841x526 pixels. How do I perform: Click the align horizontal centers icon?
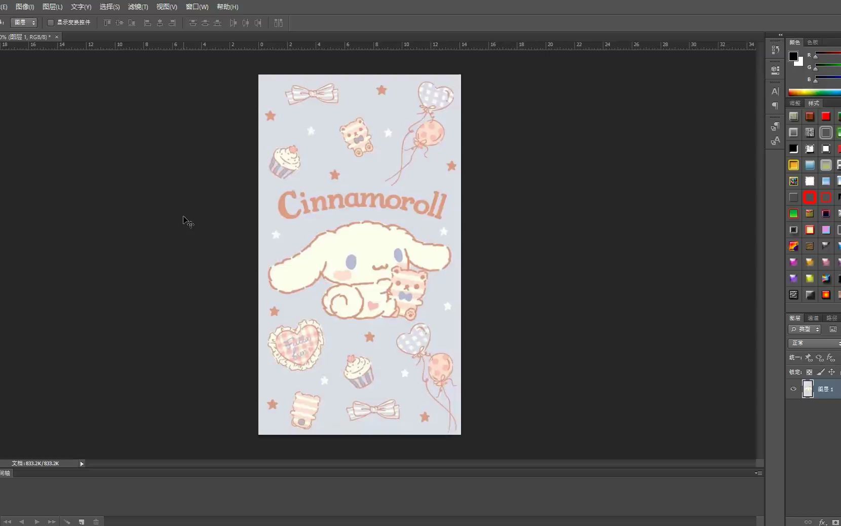point(160,23)
